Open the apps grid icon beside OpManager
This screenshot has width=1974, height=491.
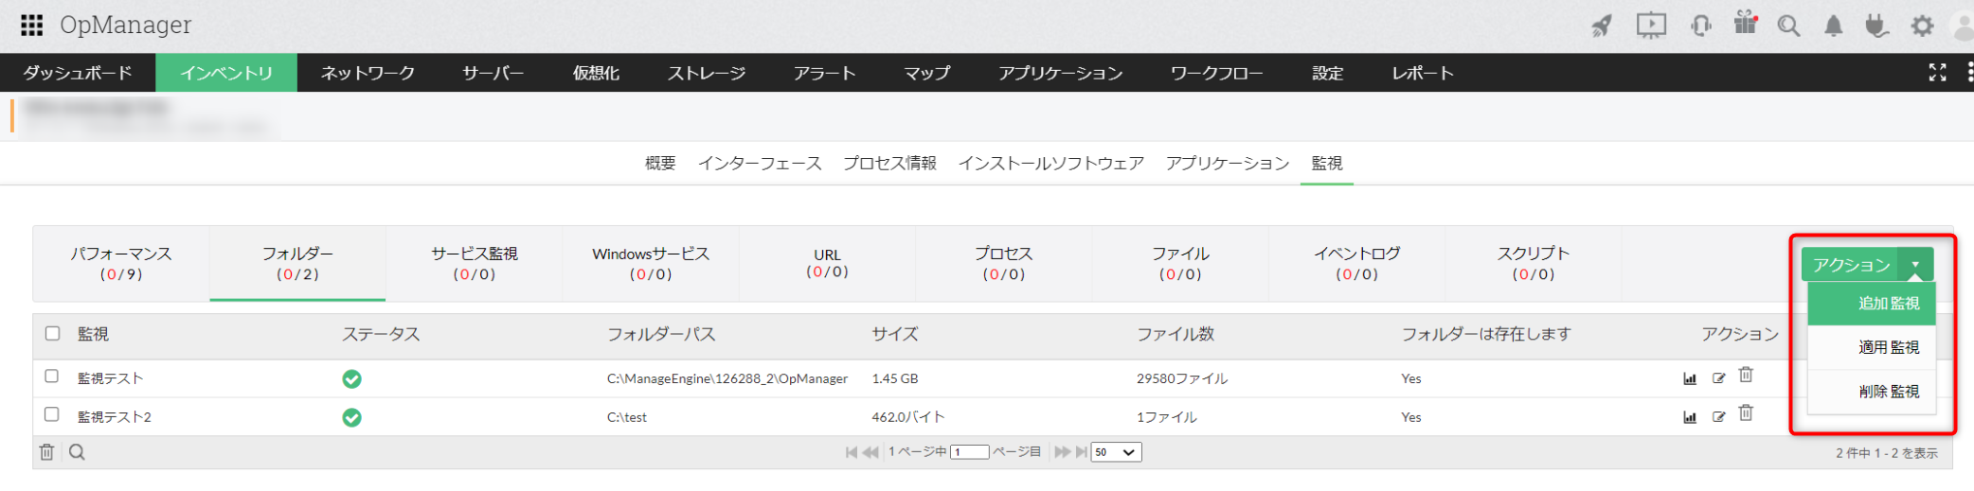[x=32, y=25]
